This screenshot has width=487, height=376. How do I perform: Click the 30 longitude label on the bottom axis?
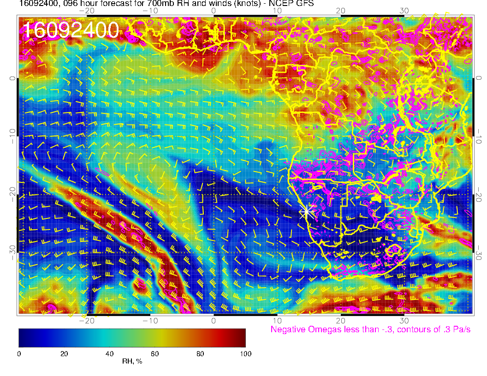[404, 321]
